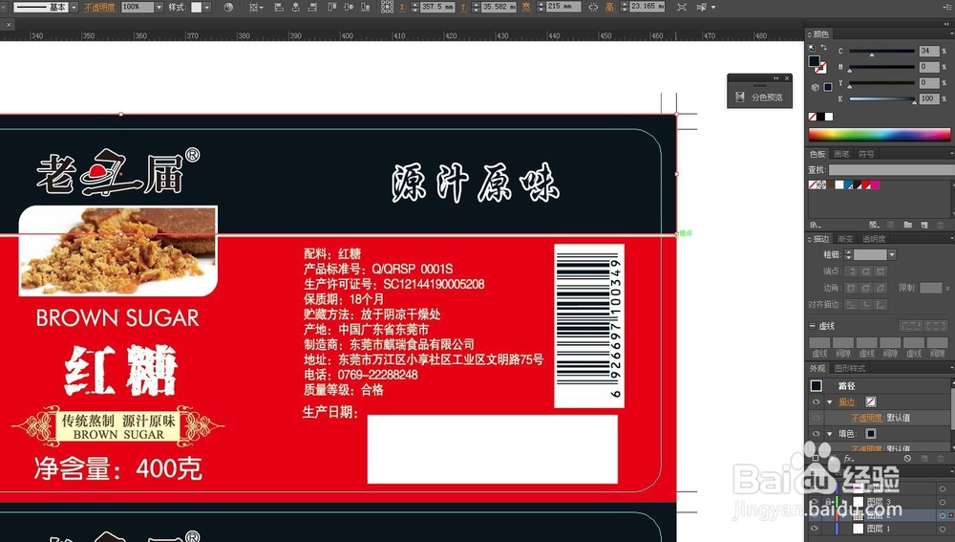The image size is (955, 542).
Task: Click the show swatch kinds menu icon
Action: coord(874,225)
